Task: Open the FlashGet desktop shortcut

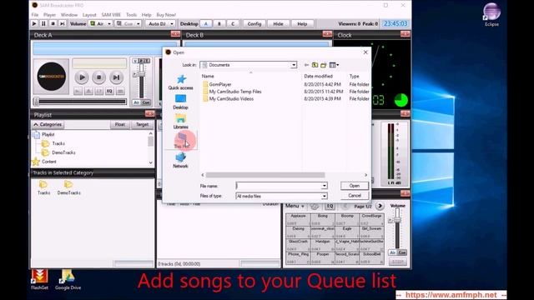Action: tap(39, 280)
